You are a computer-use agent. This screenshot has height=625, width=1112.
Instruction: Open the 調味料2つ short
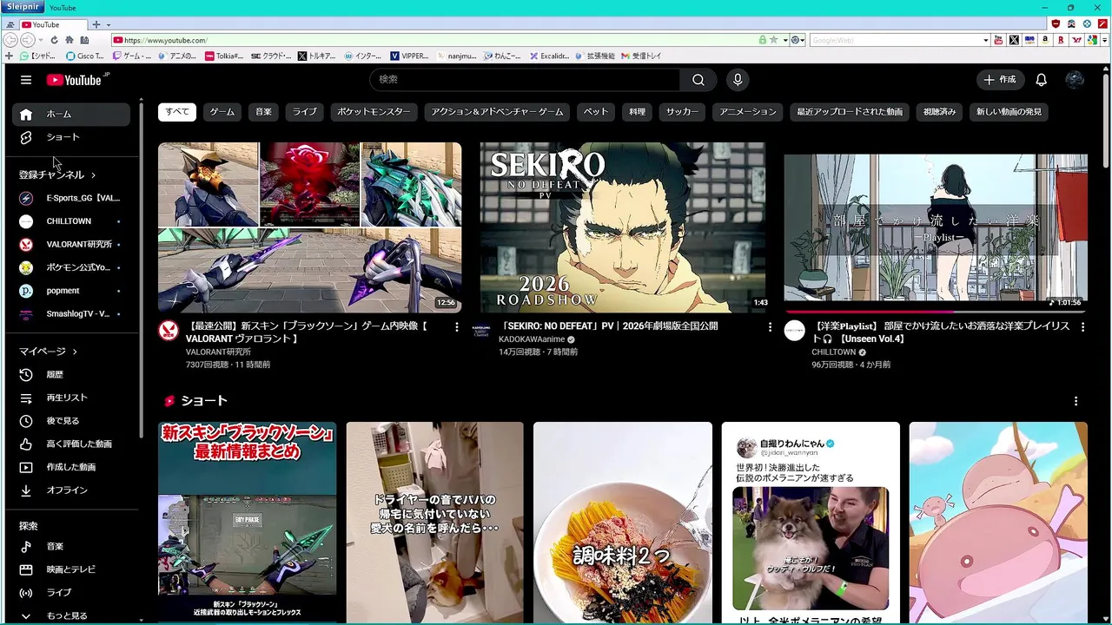pyautogui.click(x=623, y=523)
